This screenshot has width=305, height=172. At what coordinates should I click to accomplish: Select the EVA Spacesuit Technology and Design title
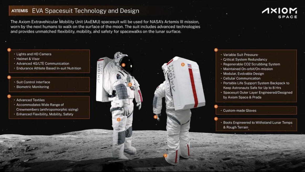(x=86, y=11)
